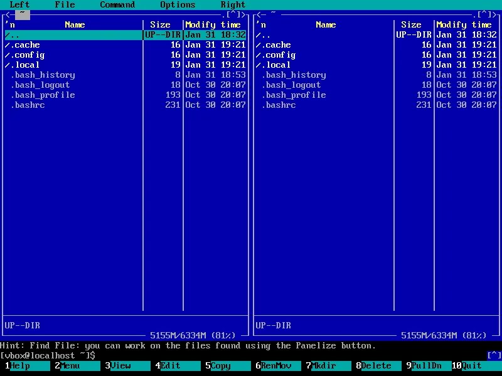Sort right panel by Modify time header

(x=464, y=25)
